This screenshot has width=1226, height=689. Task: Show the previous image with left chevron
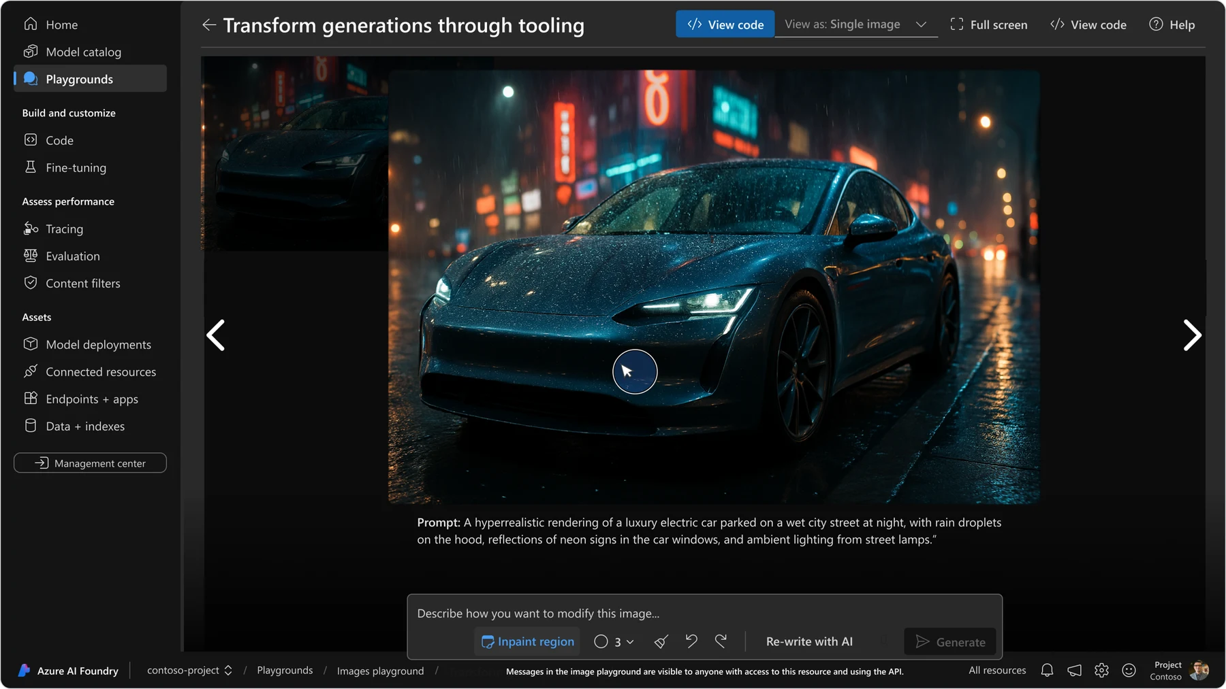click(216, 335)
